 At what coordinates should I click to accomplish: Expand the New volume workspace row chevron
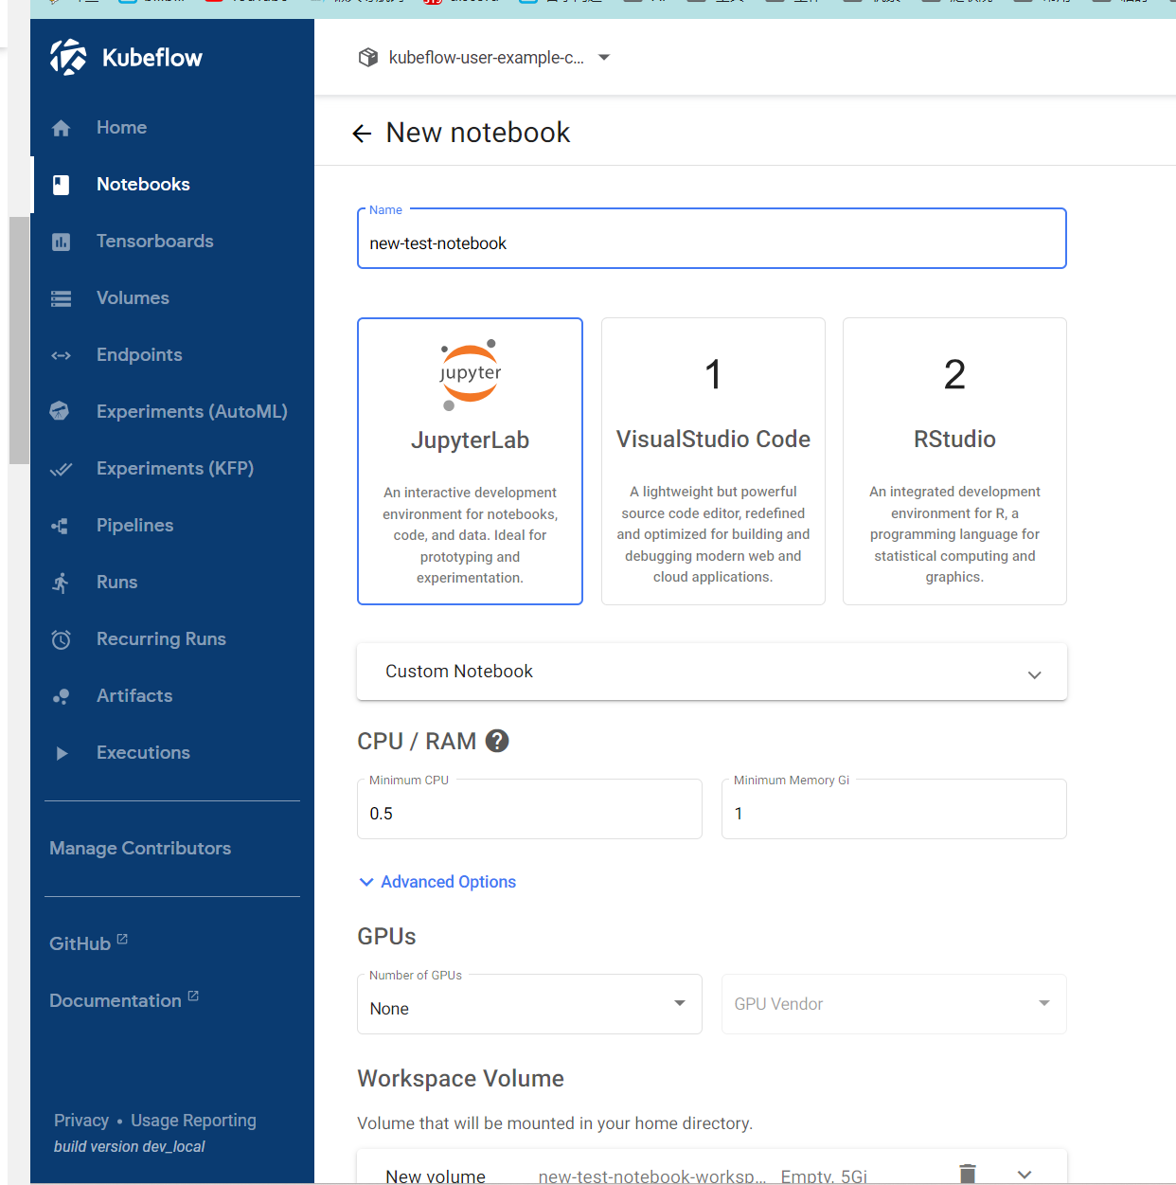tap(1025, 1175)
